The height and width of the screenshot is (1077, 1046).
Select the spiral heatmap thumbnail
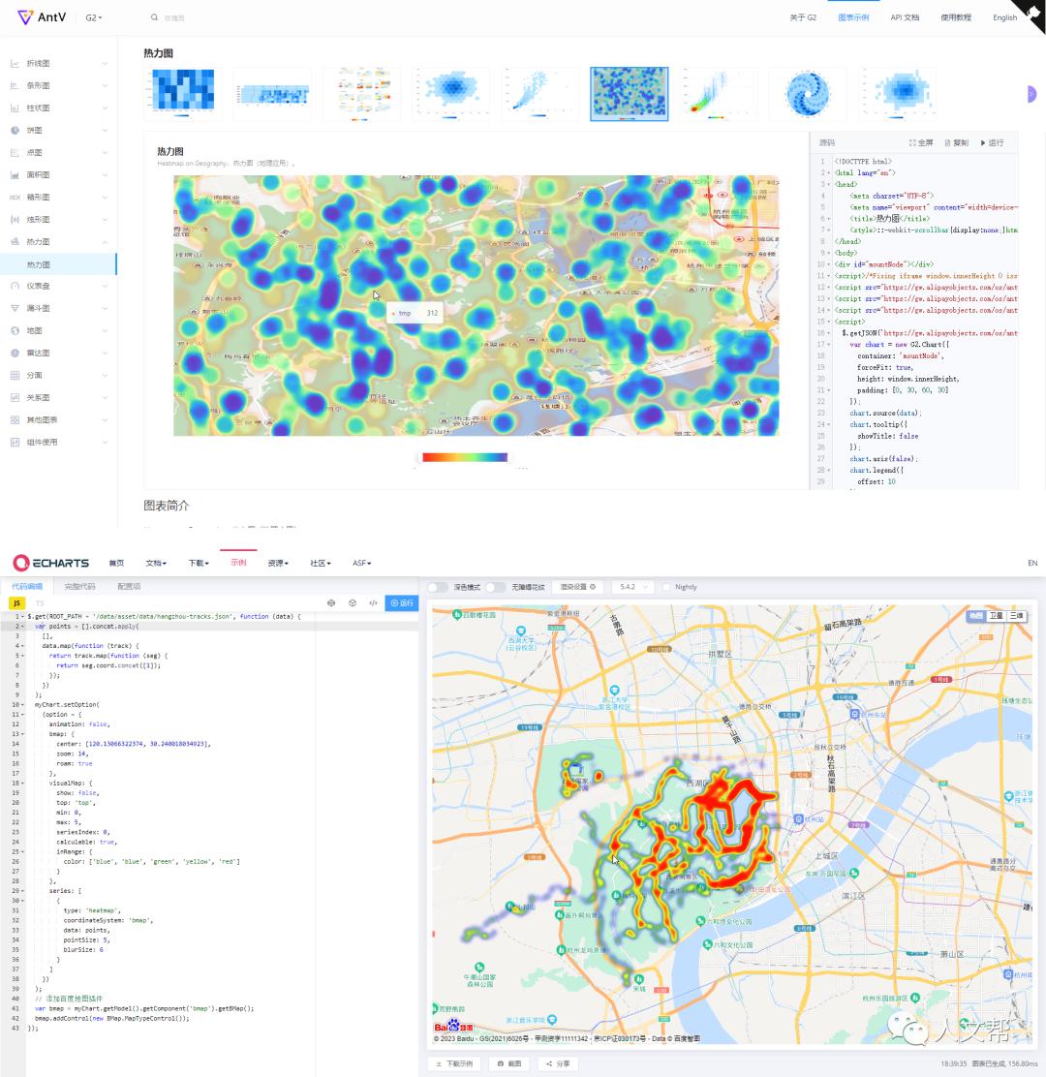pyautogui.click(x=807, y=93)
